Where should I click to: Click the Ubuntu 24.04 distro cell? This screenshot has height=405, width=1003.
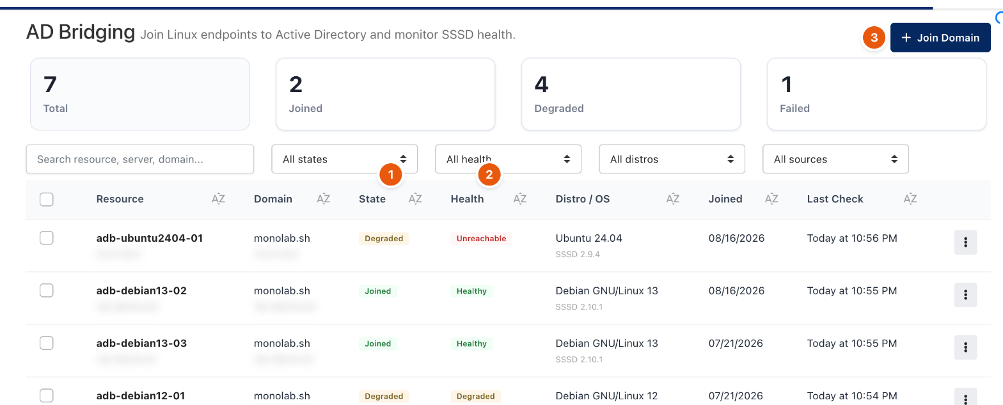(x=589, y=238)
